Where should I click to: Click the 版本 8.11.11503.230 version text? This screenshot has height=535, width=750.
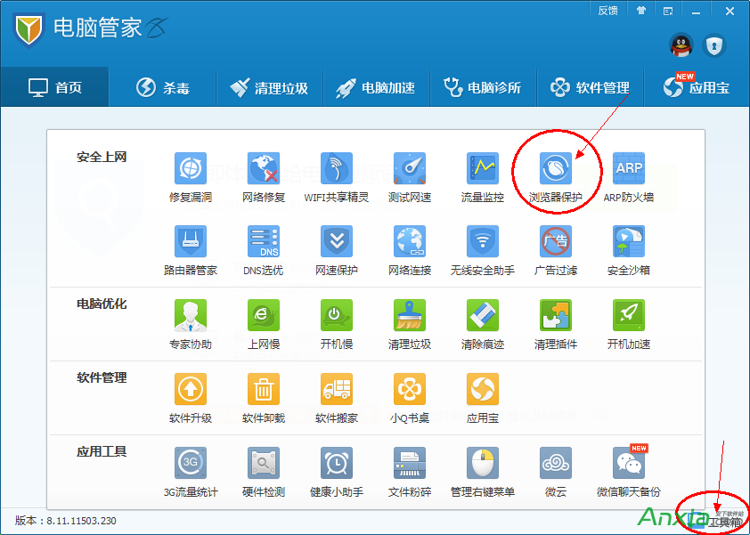[66, 521]
